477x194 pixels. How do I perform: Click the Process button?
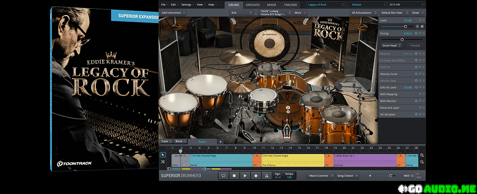[x=415, y=46]
